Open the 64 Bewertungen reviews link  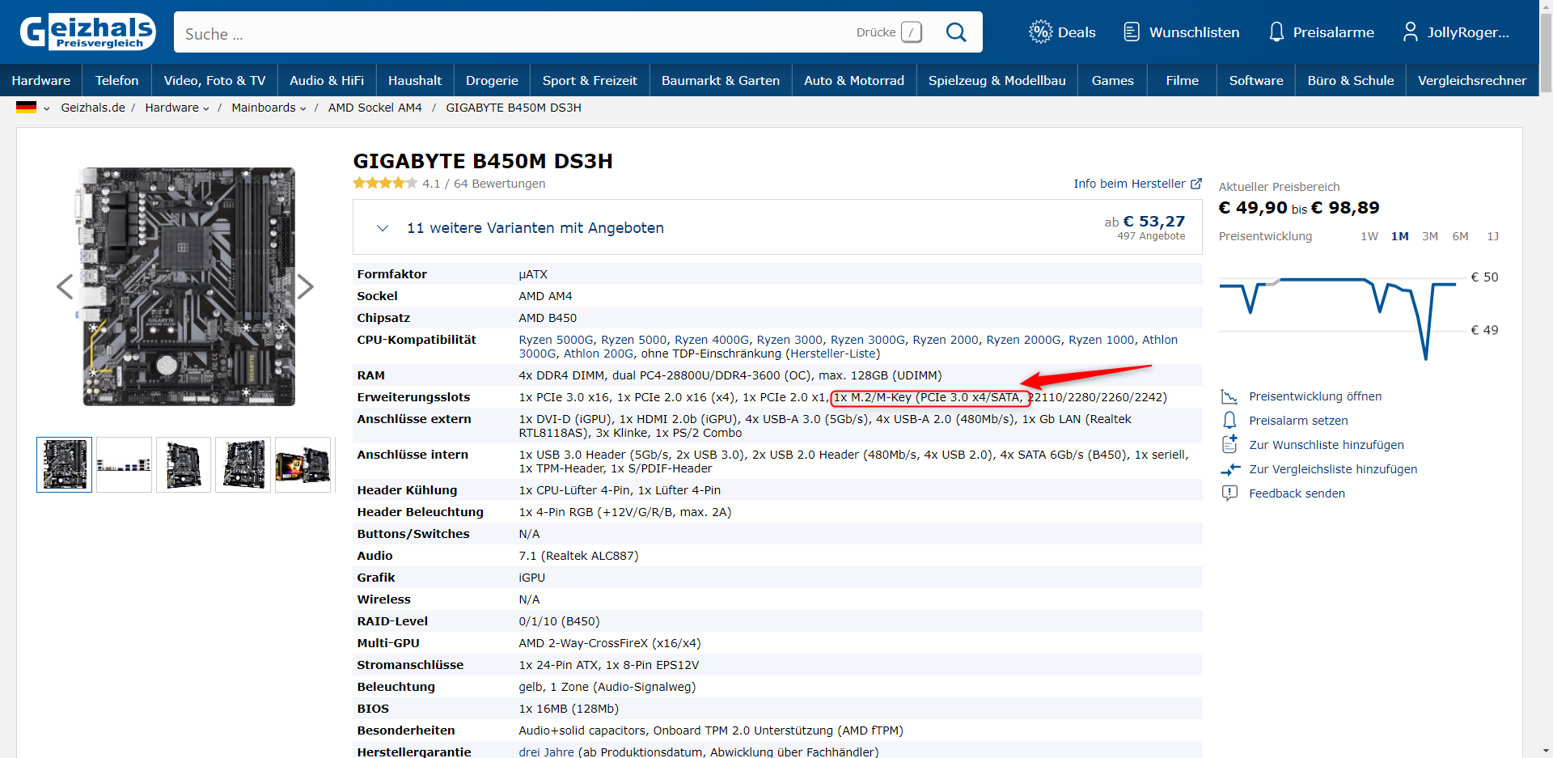[x=500, y=184]
